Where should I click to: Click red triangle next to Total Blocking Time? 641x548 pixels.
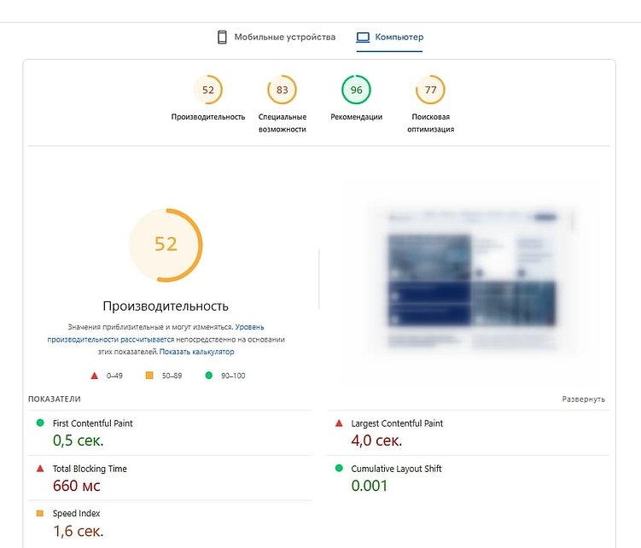point(40,469)
